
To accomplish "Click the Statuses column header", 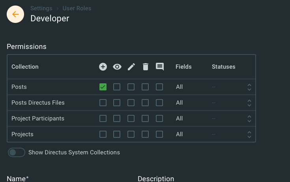I will pos(224,67).
